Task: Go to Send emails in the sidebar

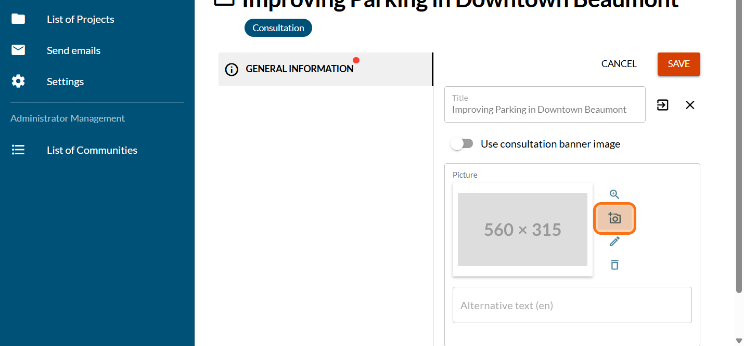Action: (x=73, y=50)
